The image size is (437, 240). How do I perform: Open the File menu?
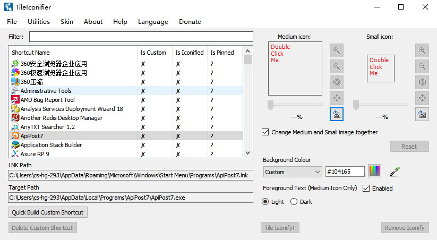(12, 22)
